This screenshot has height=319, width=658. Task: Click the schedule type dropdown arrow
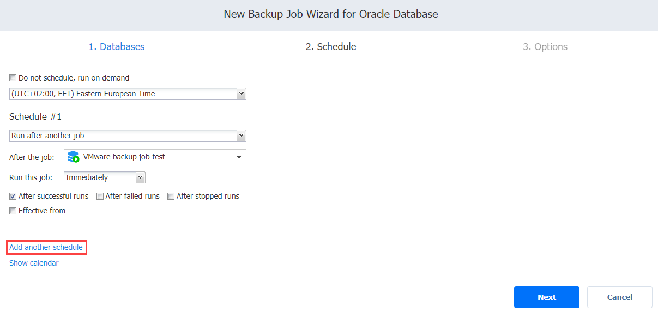point(241,136)
